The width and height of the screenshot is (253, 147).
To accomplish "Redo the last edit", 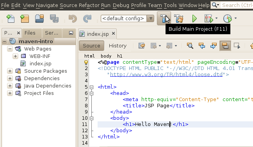I will tap(87, 19).
